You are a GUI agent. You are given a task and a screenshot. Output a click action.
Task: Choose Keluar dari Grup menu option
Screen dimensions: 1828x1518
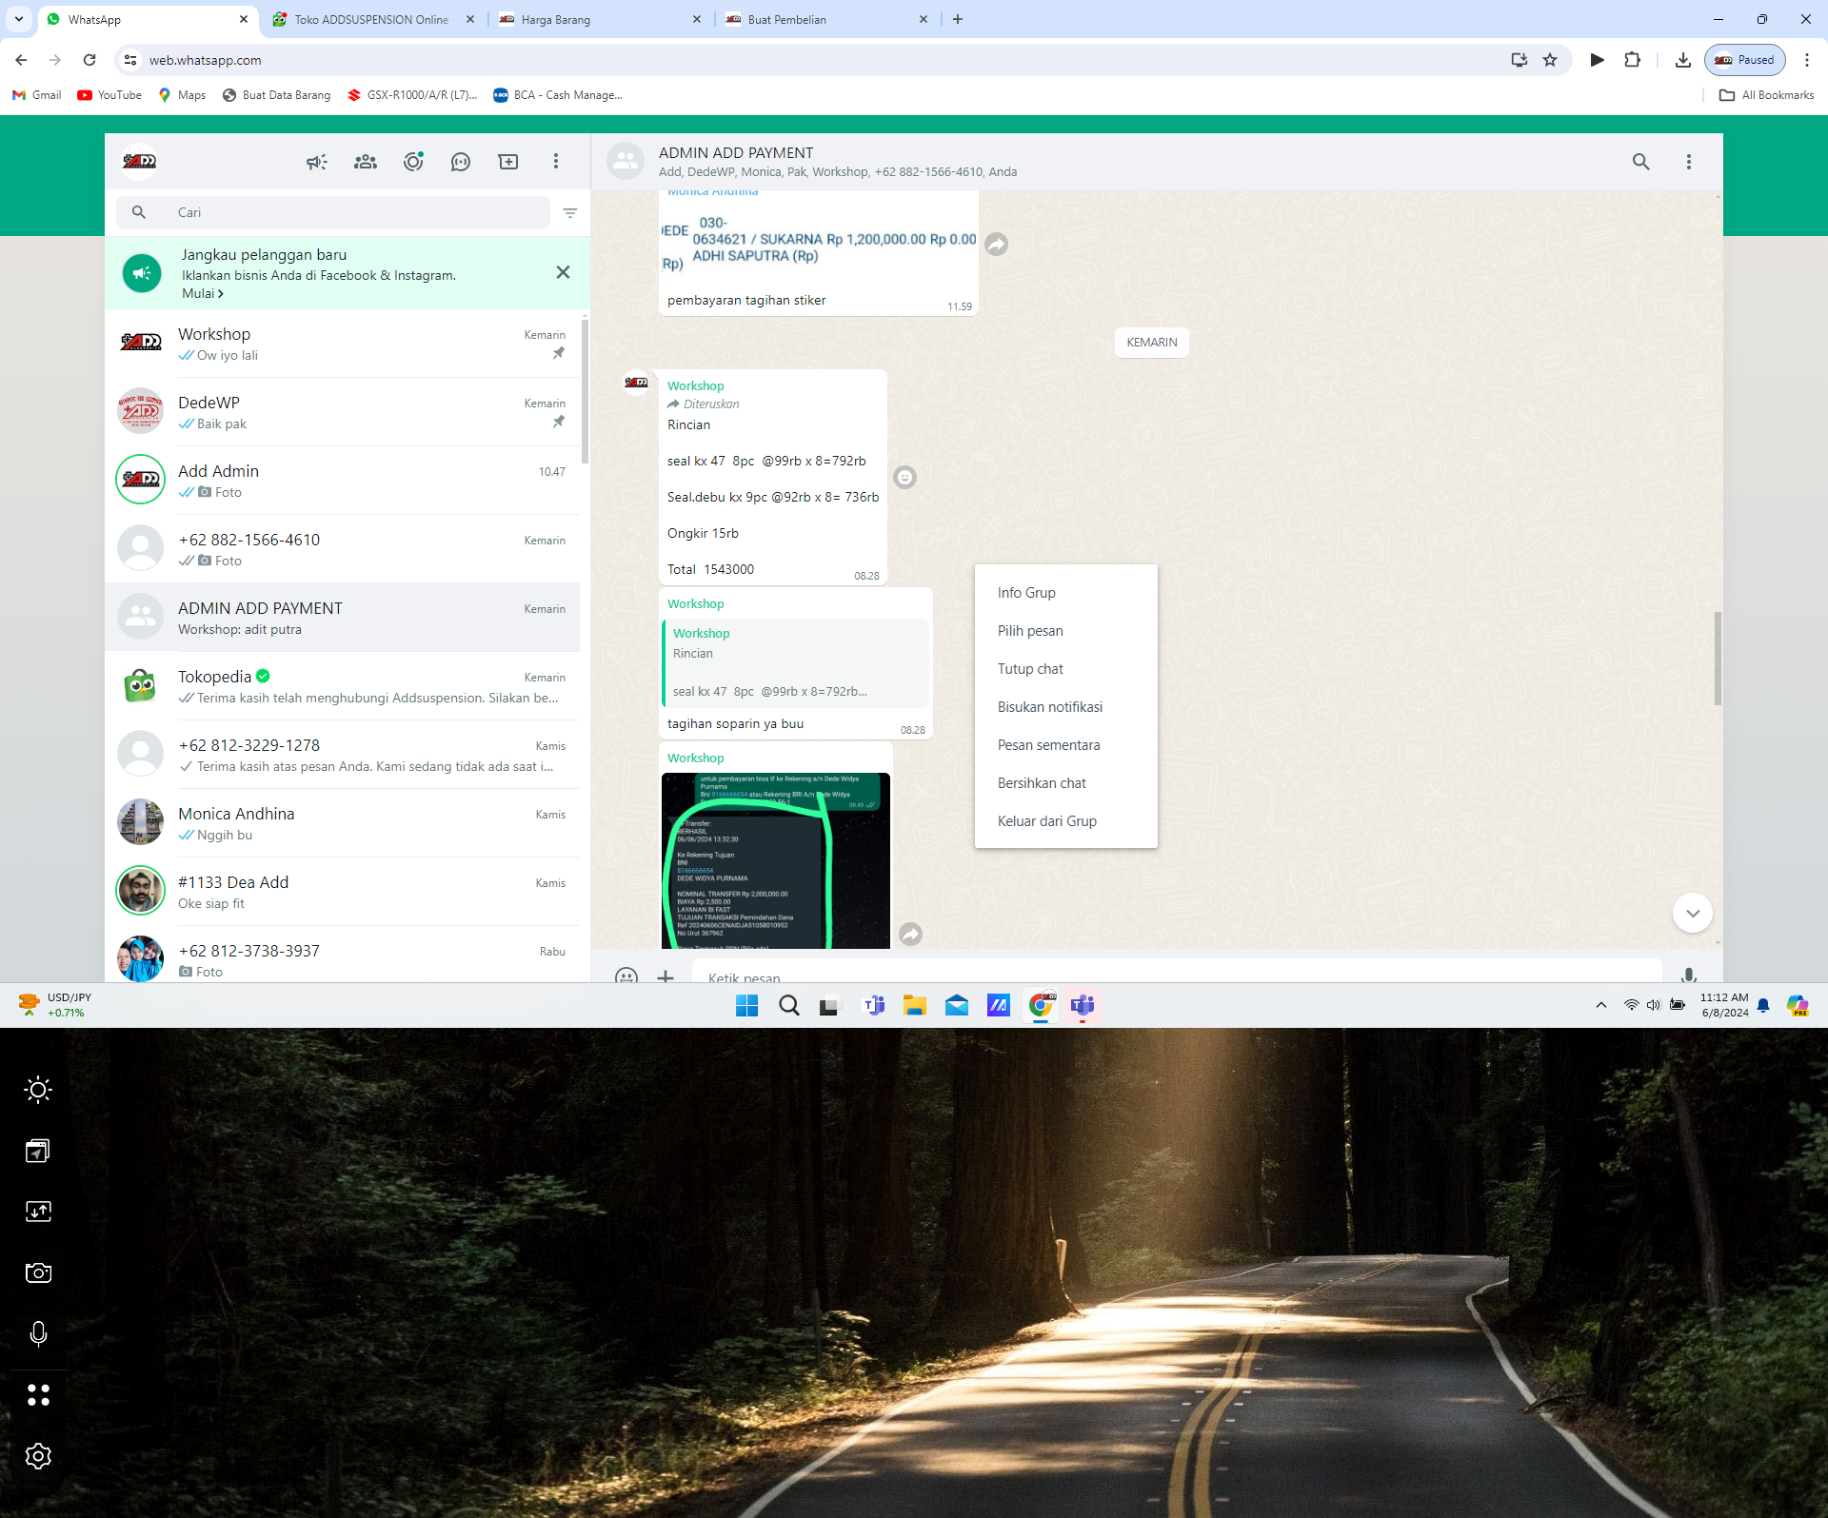[x=1046, y=821]
